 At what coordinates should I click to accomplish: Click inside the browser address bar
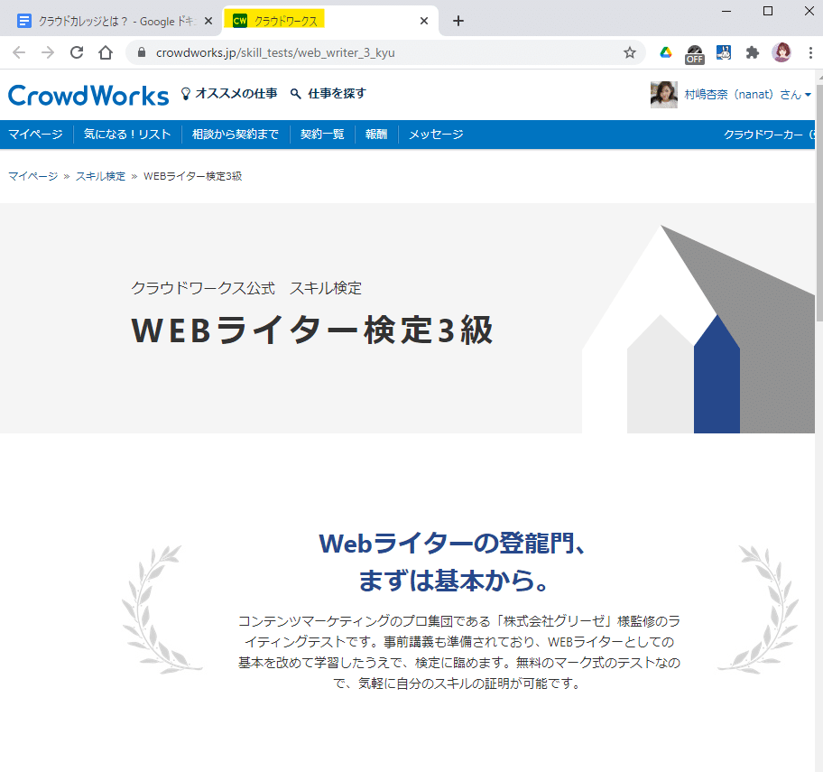(361, 53)
